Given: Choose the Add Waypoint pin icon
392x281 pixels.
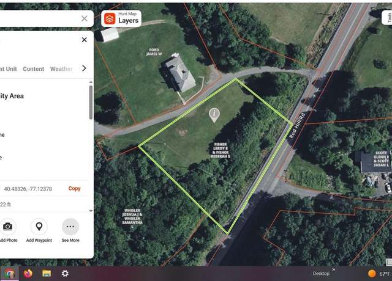Looking at the screenshot, I should tap(39, 227).
